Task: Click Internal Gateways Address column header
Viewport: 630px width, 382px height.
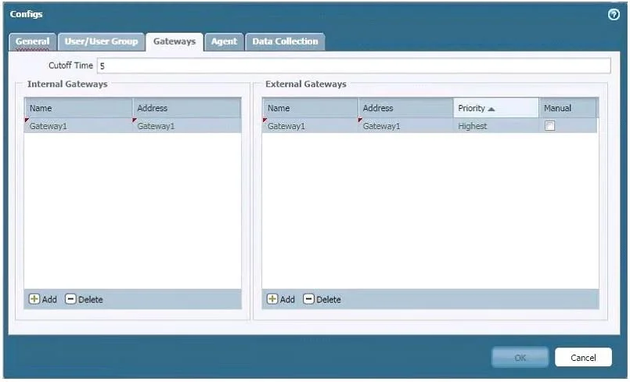Action: click(x=187, y=108)
